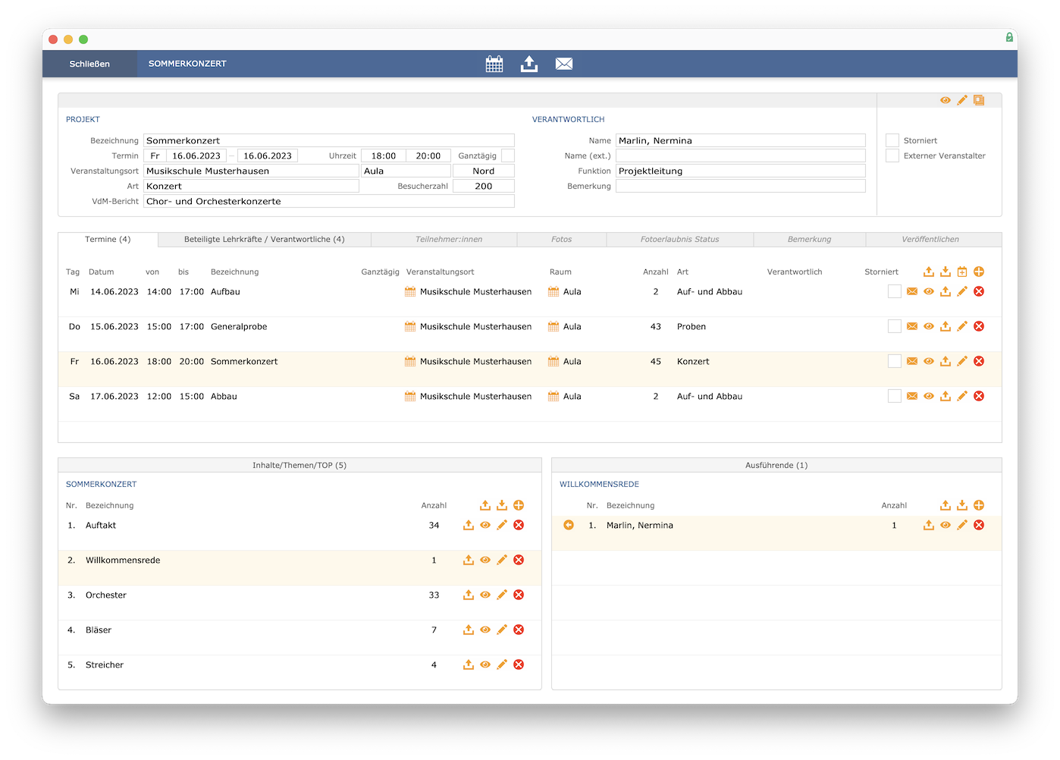Image resolution: width=1060 pixels, height=760 pixels.
Task: Send mail for the Abbau row
Action: (912, 396)
